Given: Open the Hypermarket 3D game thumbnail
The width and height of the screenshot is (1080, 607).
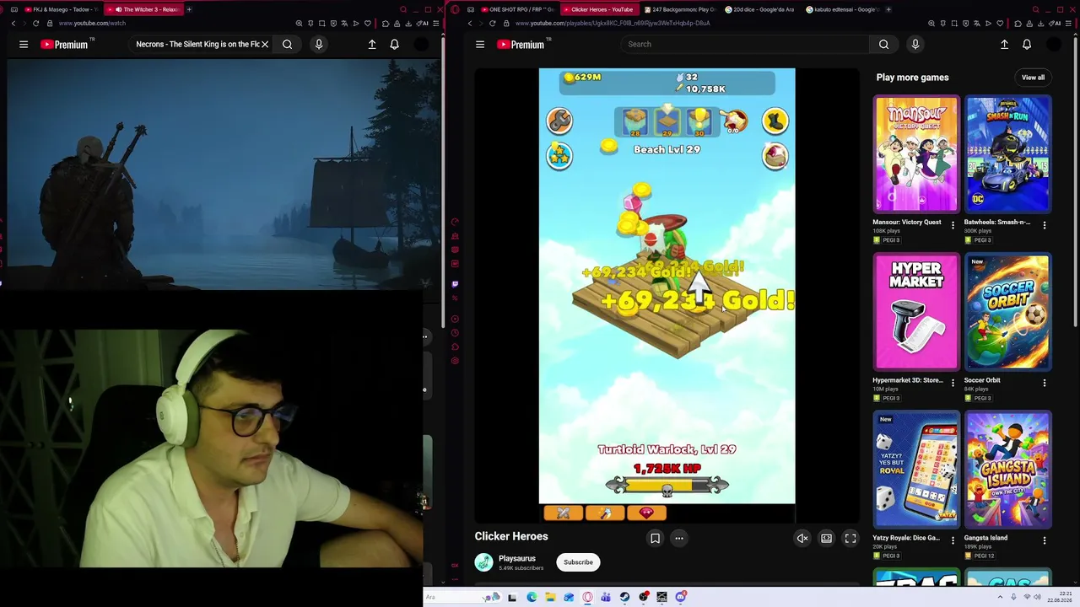Looking at the screenshot, I should point(916,312).
